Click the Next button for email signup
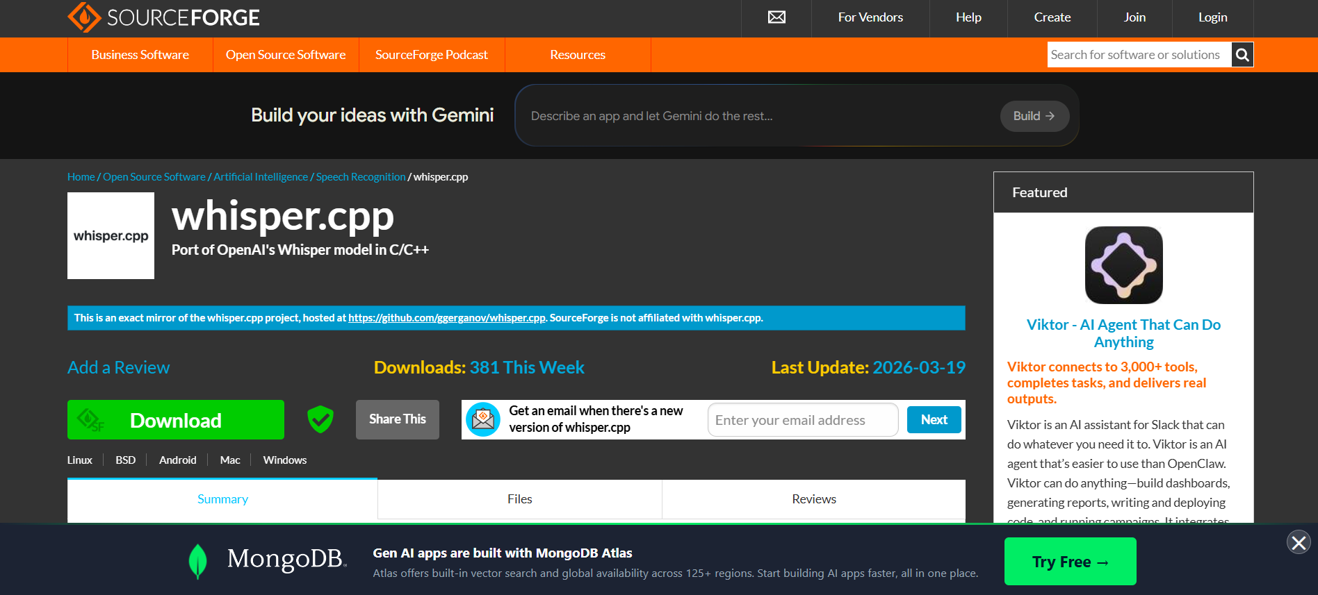Image resolution: width=1318 pixels, height=595 pixels. coord(934,419)
